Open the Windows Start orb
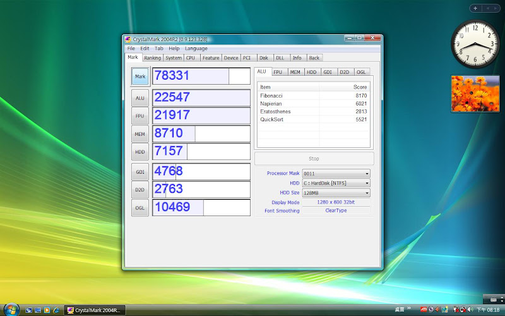Image resolution: width=505 pixels, height=316 pixels. (11, 310)
